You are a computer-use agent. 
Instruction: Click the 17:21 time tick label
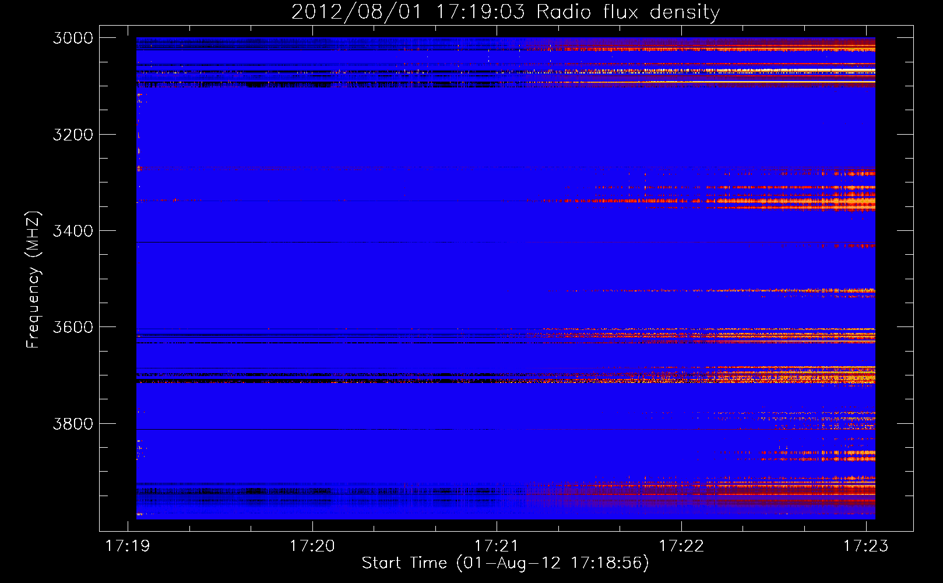[497, 546]
